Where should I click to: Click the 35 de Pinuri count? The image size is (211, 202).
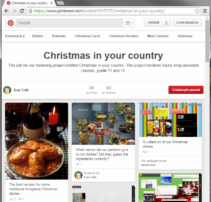coord(92,90)
